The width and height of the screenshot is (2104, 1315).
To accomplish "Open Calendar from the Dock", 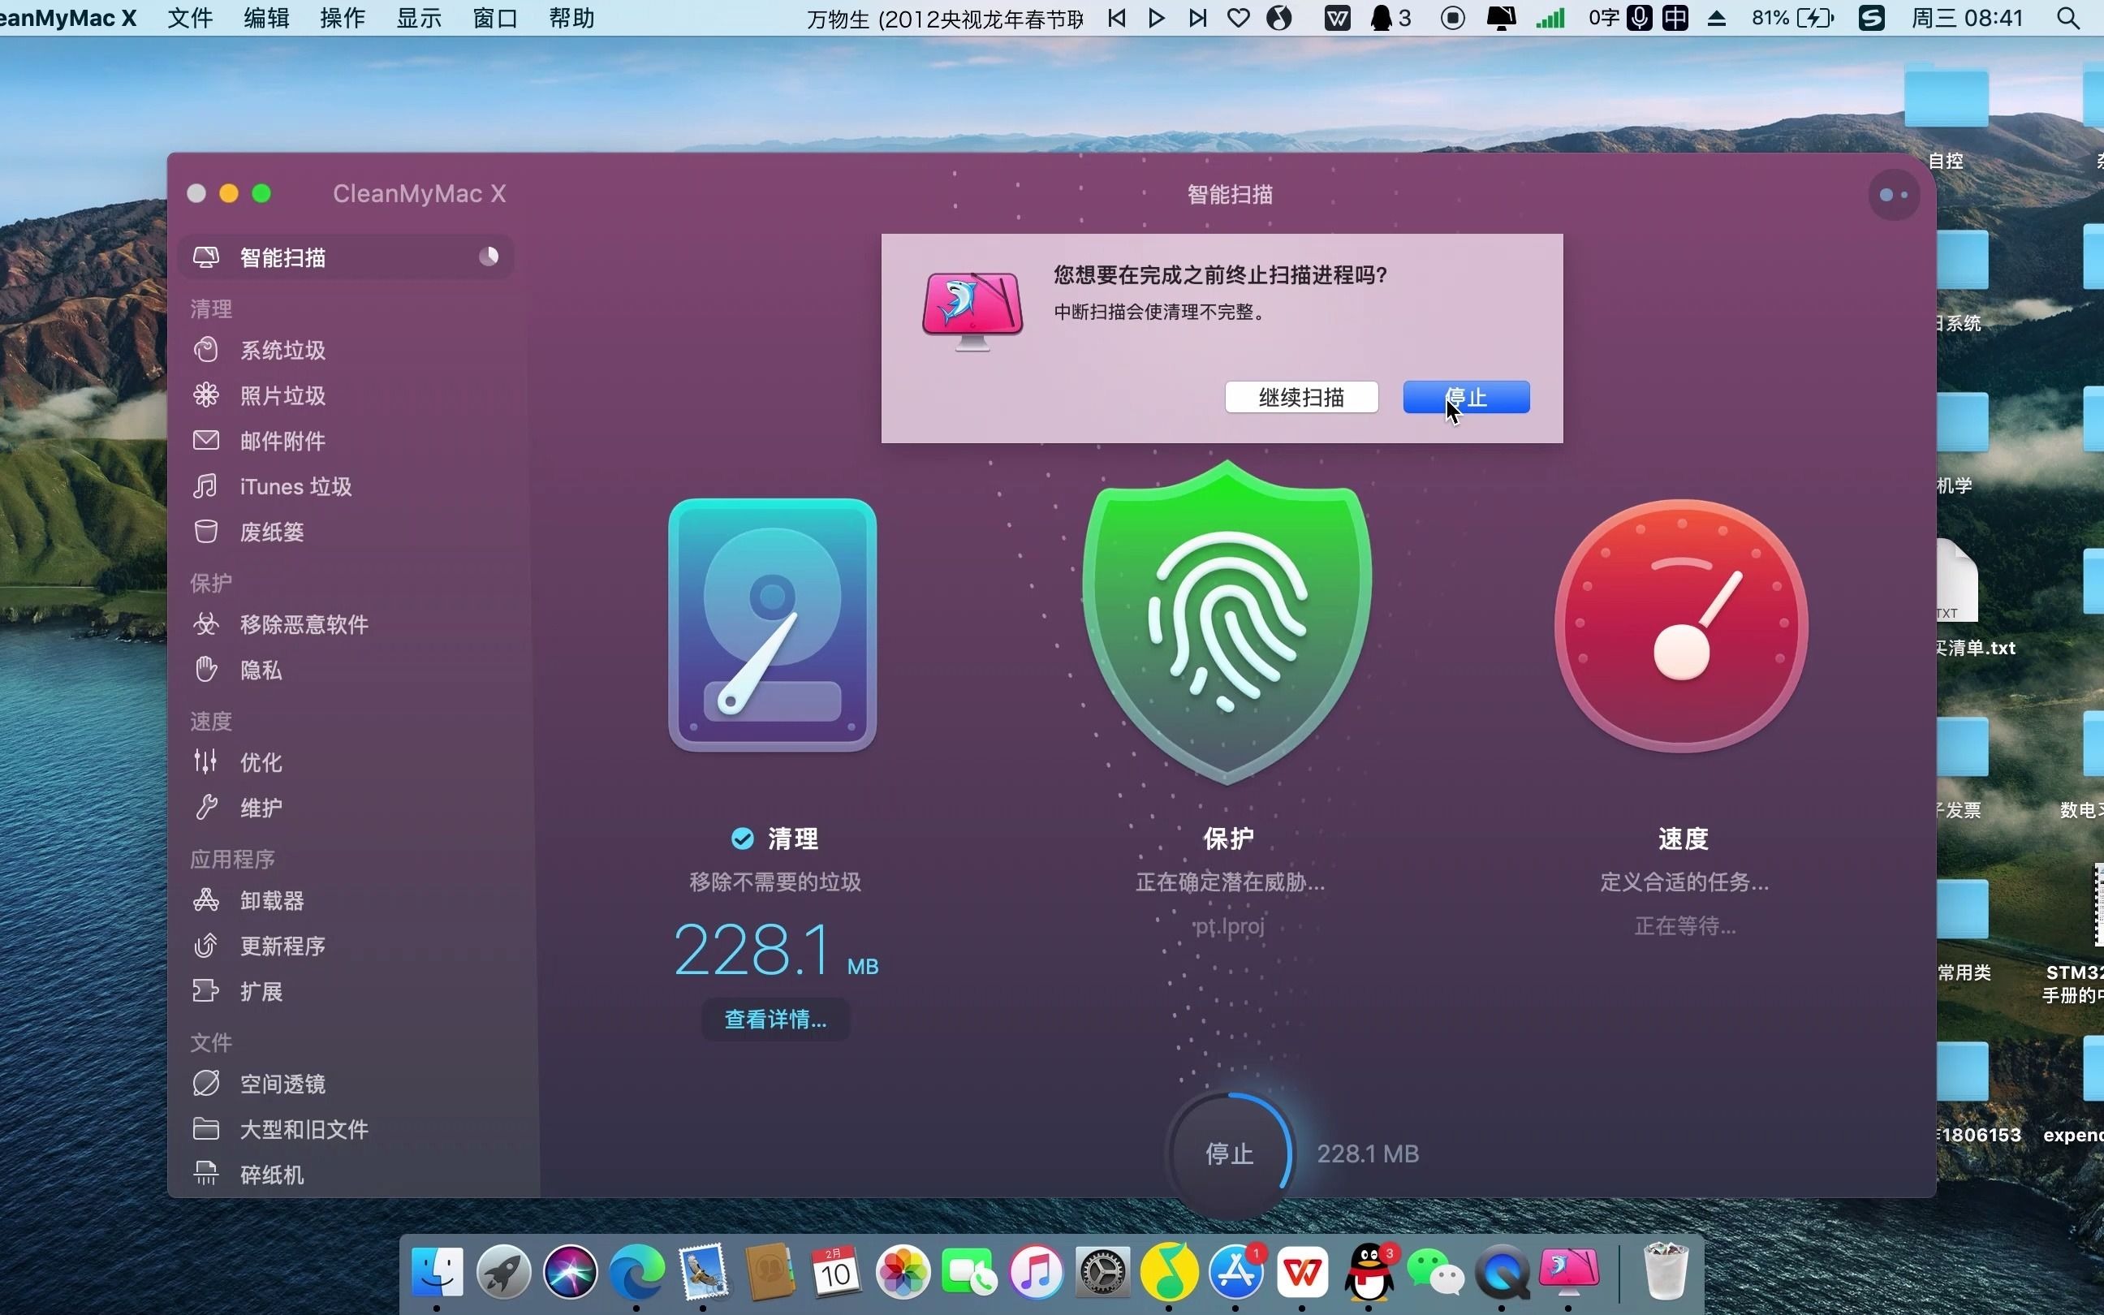I will (835, 1271).
